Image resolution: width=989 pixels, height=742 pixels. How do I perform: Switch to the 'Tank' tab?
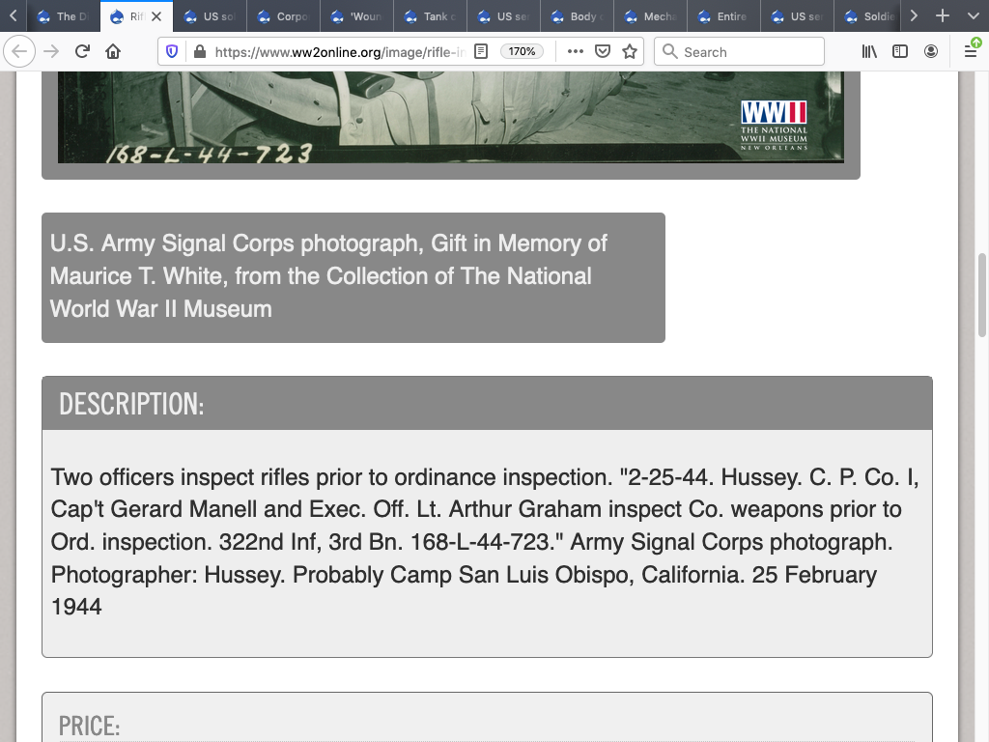coord(431,16)
